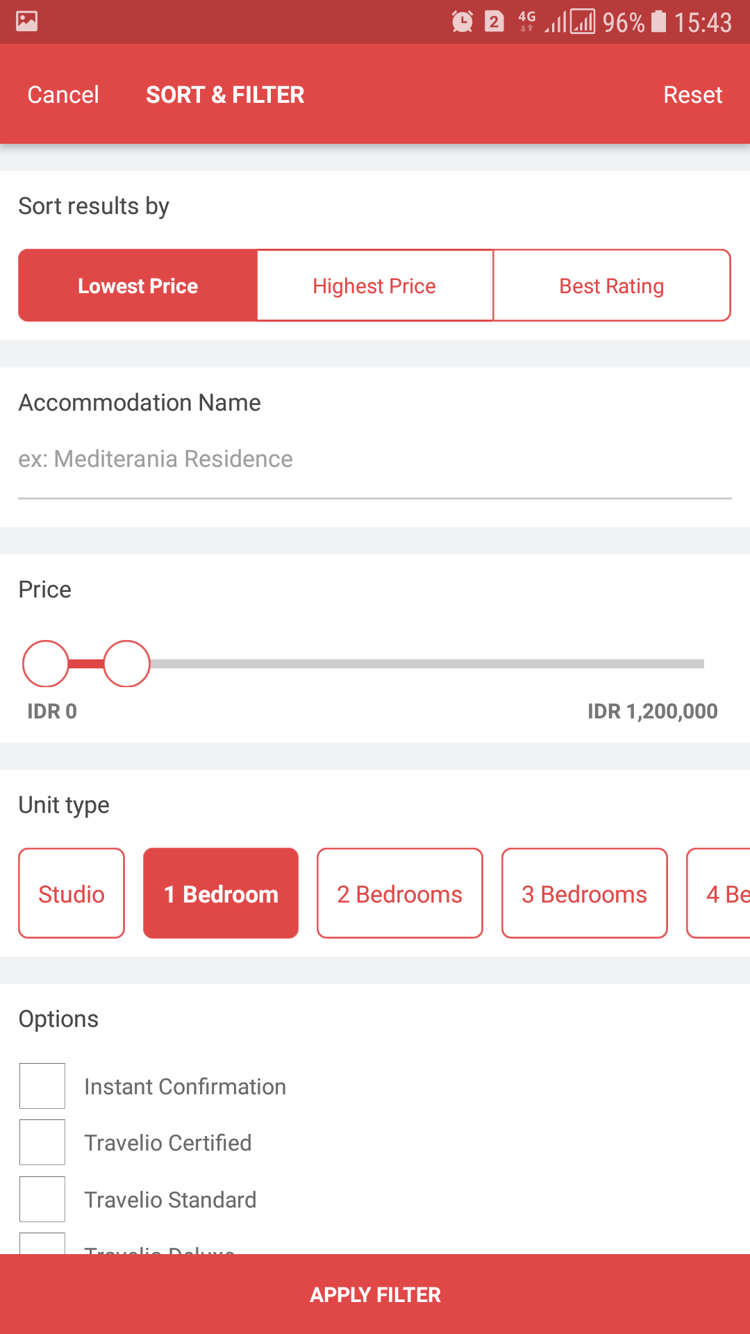
Task: Tap the SIM 2 indicator icon
Action: (494, 22)
